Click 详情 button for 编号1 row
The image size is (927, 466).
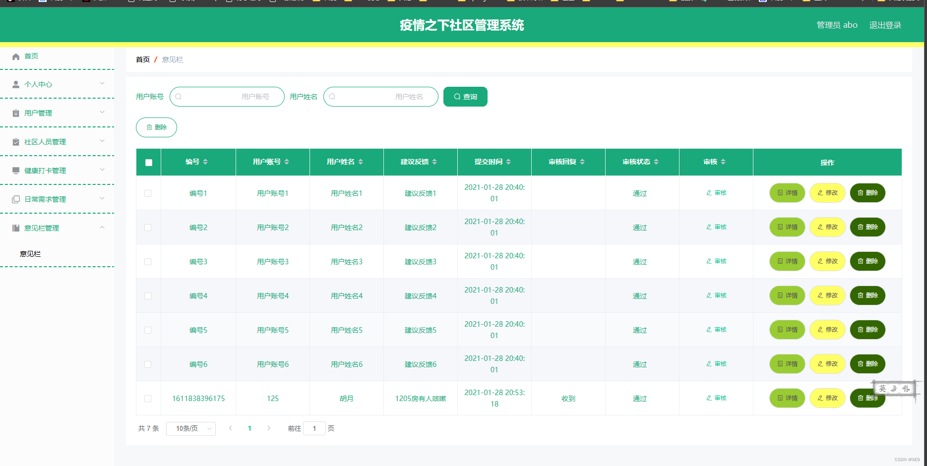click(787, 193)
